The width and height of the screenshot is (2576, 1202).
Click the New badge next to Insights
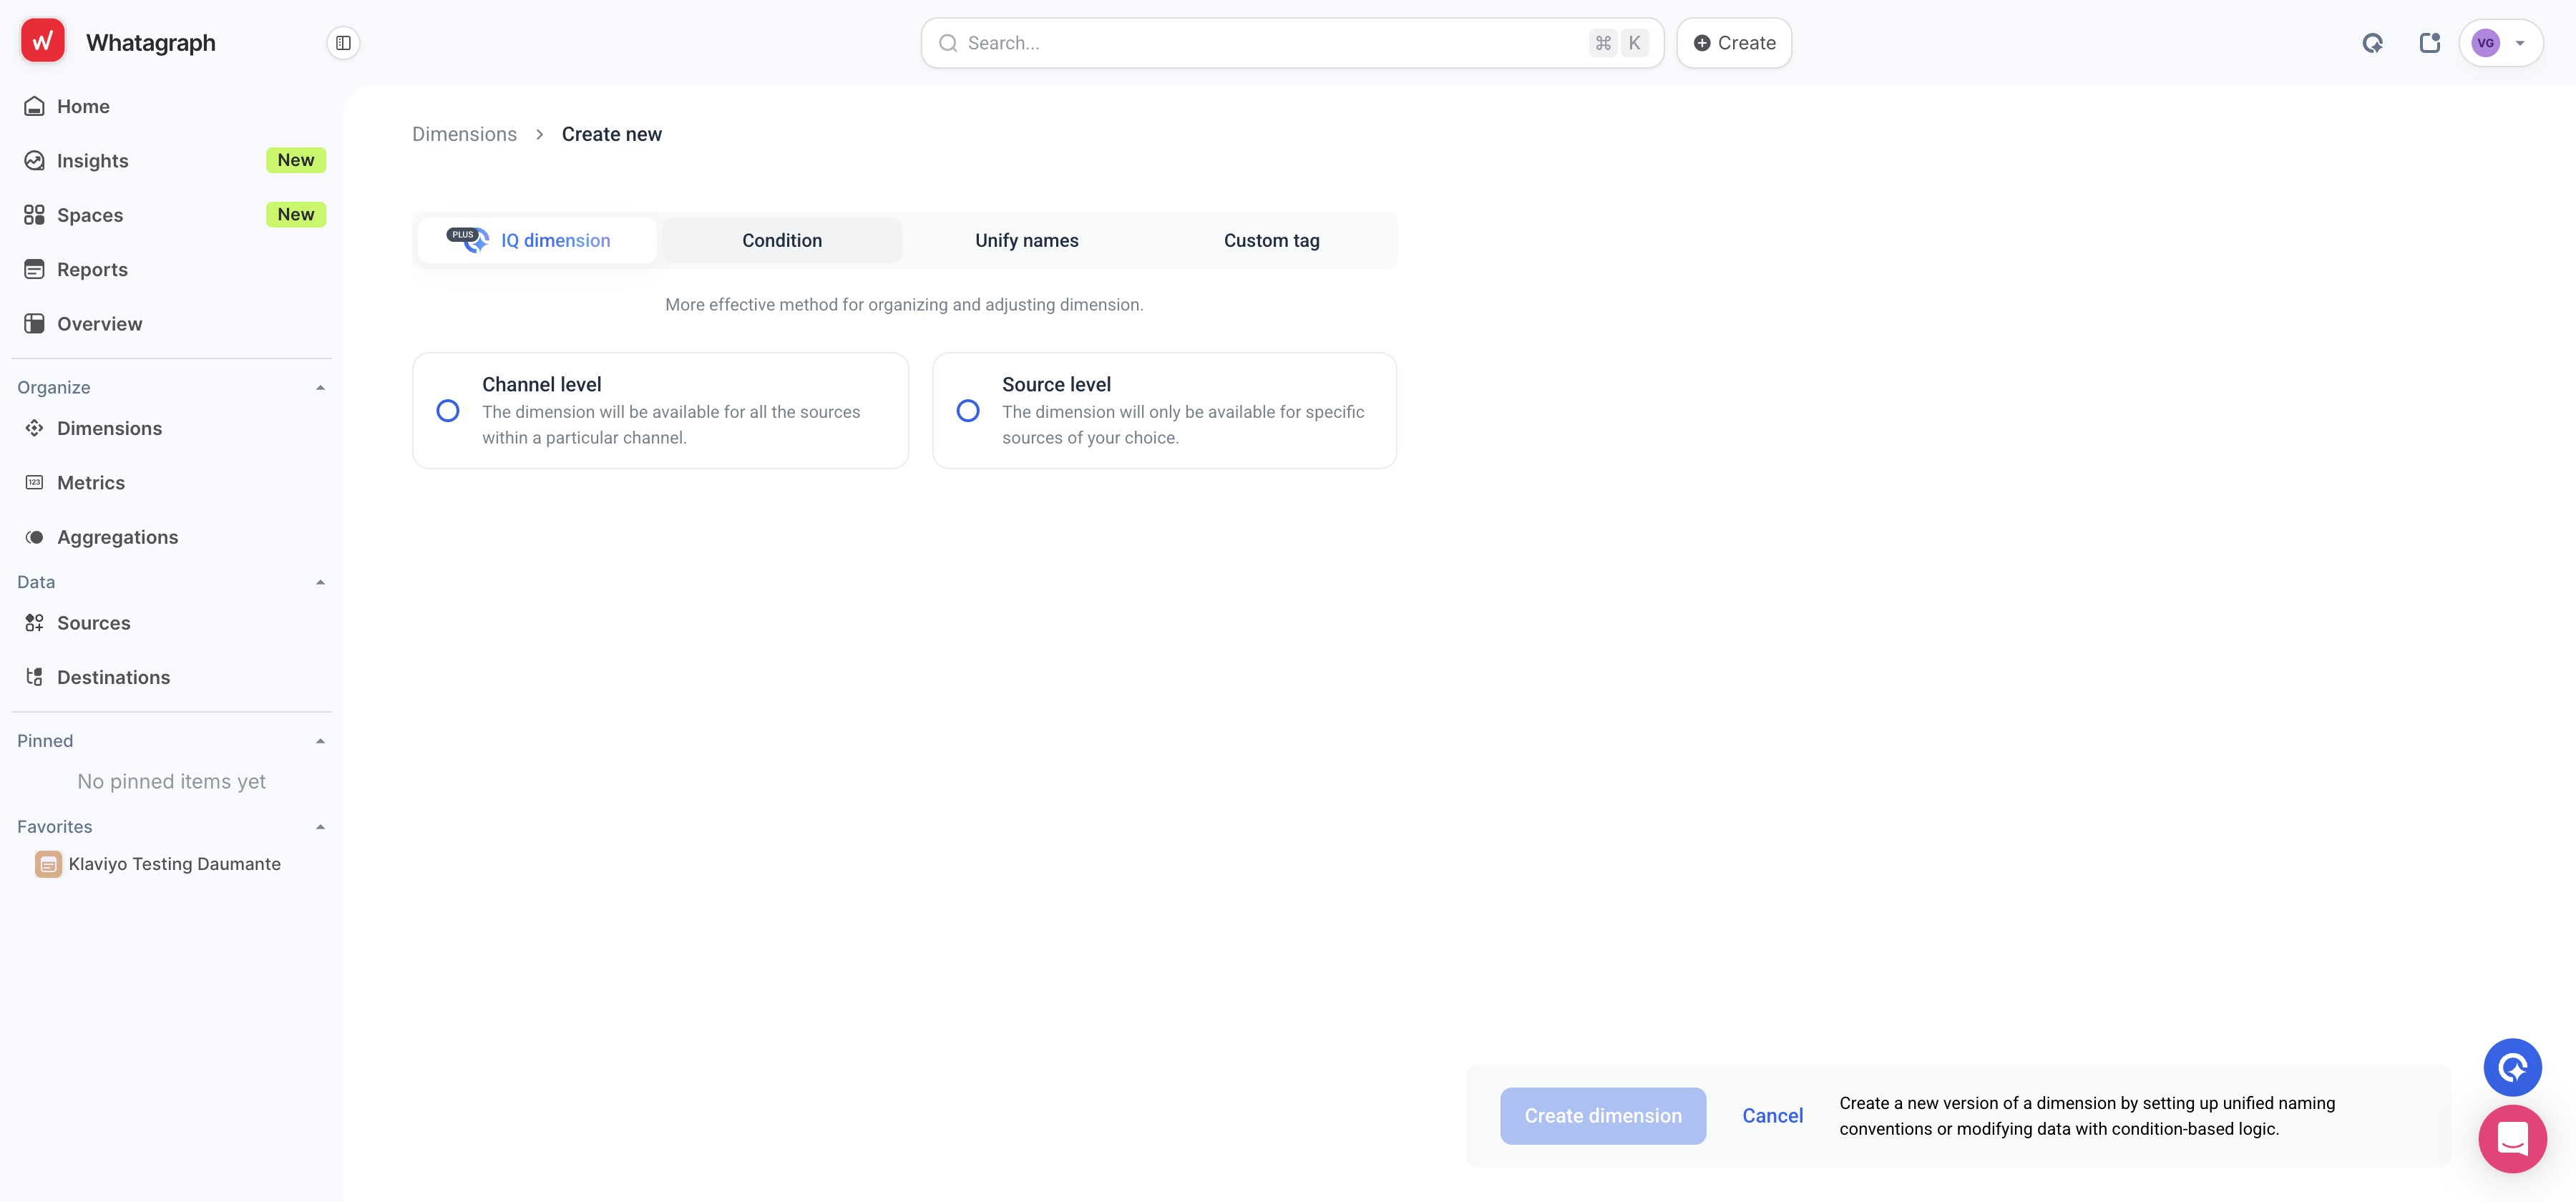pos(296,160)
